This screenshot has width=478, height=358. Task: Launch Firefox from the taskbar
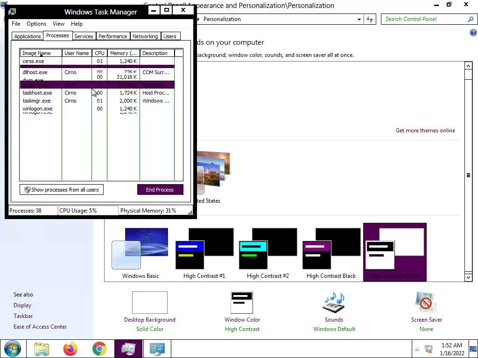(x=70, y=349)
